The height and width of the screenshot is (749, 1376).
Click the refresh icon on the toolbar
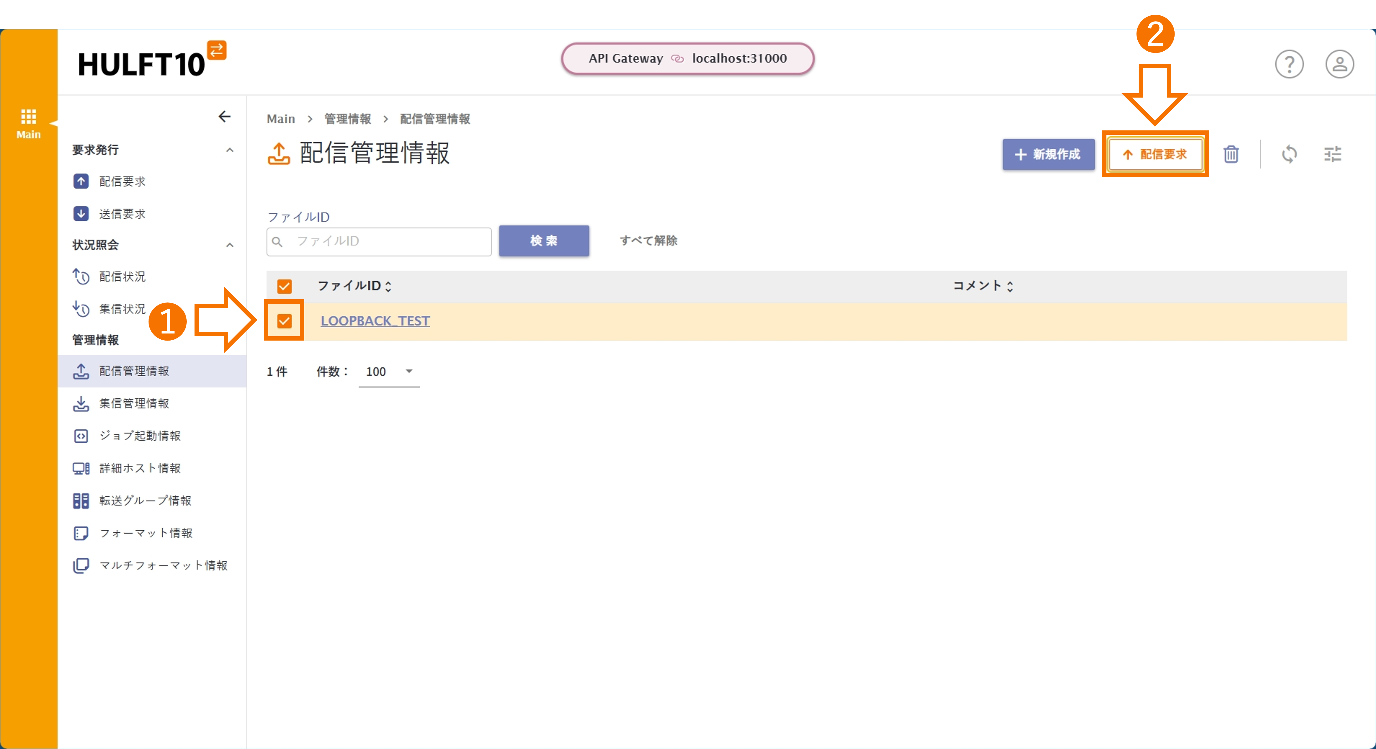click(x=1290, y=154)
